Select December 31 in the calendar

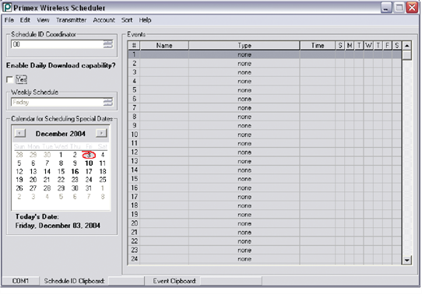89,188
